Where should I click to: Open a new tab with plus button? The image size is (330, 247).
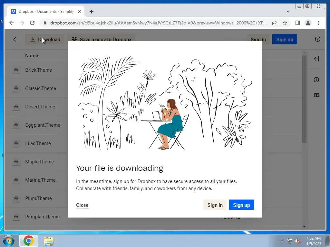pos(91,12)
